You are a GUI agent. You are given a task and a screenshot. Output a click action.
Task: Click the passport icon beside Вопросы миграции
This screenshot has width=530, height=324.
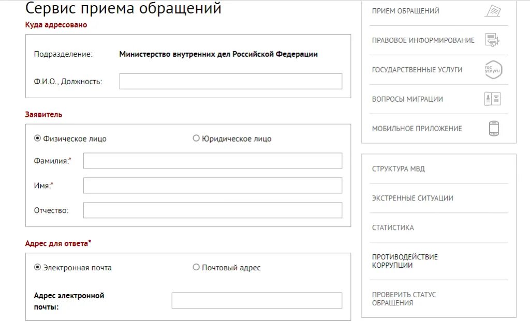coord(493,99)
